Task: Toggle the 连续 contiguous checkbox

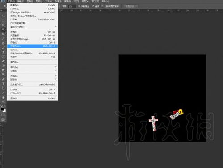Action: pyautogui.click(x=93, y=6)
